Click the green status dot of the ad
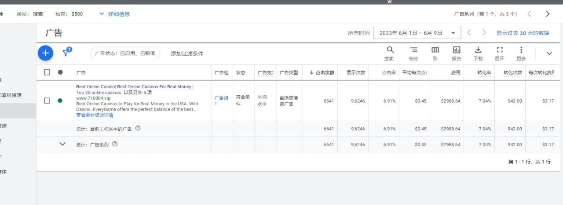The width and height of the screenshot is (563, 205). (x=60, y=101)
